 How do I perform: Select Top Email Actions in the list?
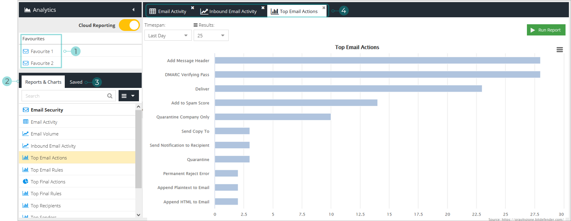(x=77, y=158)
